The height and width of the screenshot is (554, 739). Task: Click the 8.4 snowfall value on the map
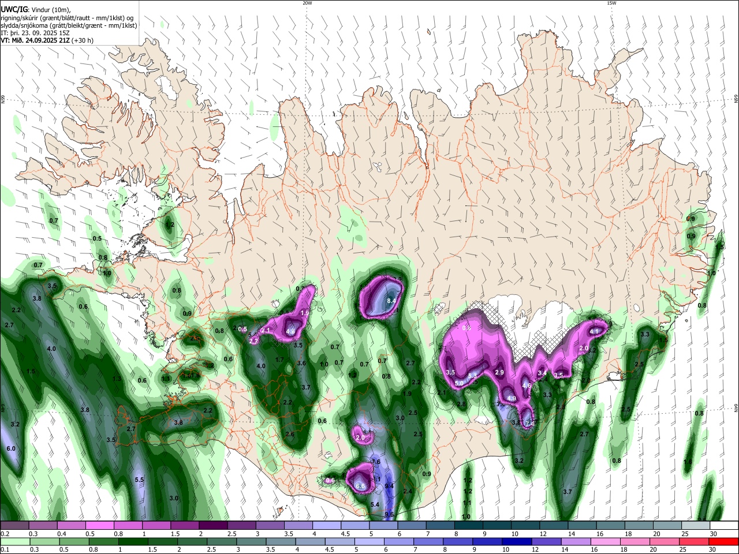391,301
